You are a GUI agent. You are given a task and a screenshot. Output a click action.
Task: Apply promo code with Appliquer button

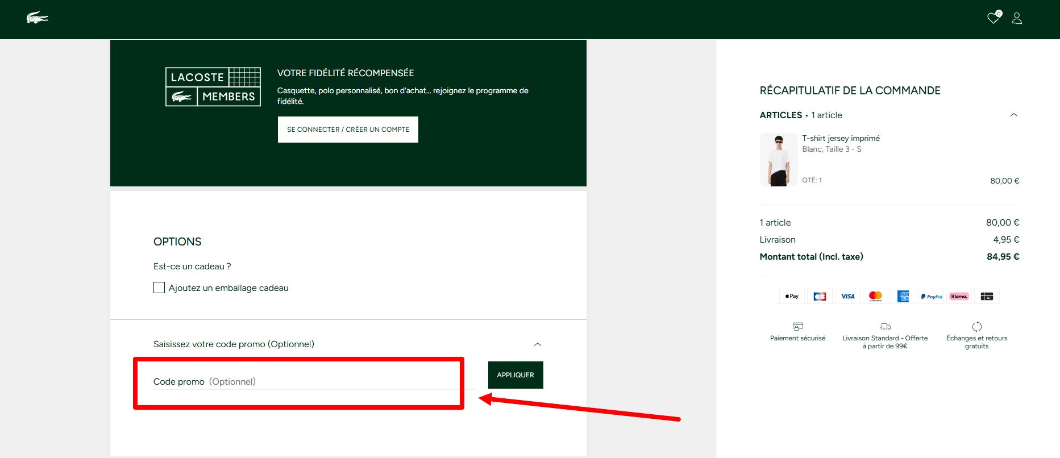click(516, 375)
